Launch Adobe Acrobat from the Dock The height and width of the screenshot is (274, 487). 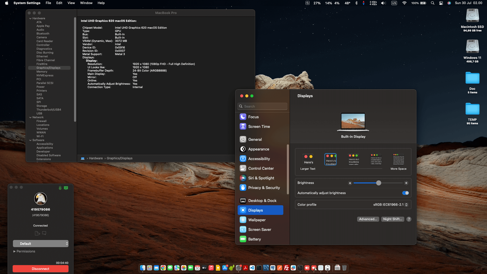(245, 268)
